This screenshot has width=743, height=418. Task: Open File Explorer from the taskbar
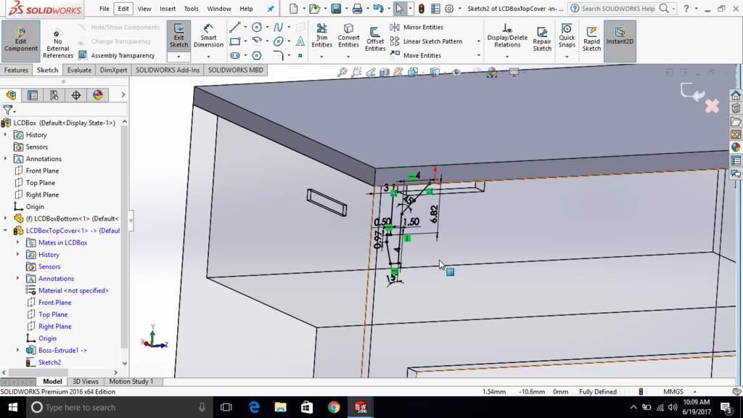pyautogui.click(x=280, y=407)
